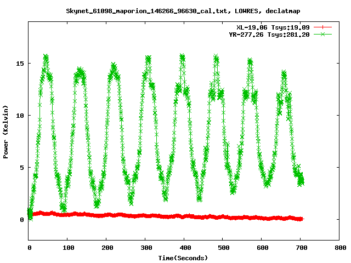
Task: Click the 700 tick label on time axis
Action: coord(301,248)
